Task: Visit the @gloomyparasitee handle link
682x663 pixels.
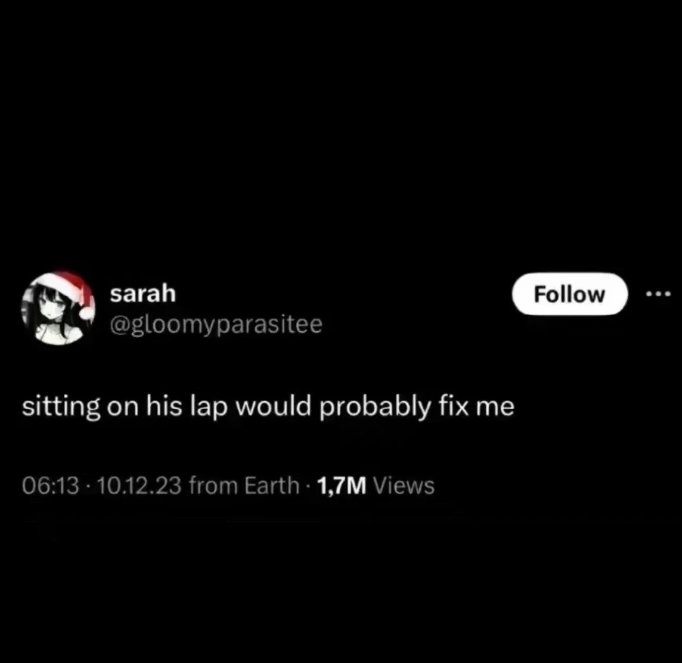Action: (x=216, y=325)
